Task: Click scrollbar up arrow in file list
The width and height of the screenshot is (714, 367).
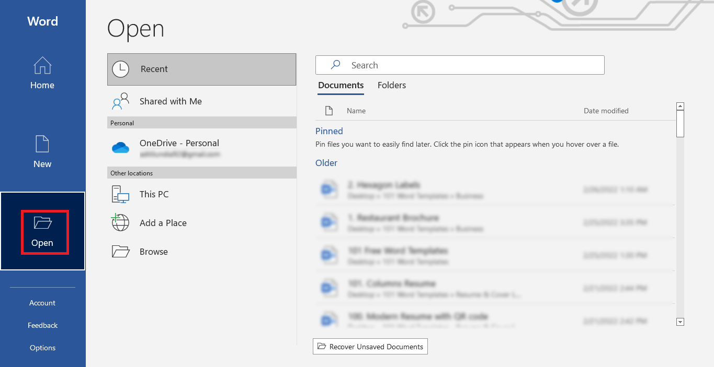Action: click(x=681, y=106)
